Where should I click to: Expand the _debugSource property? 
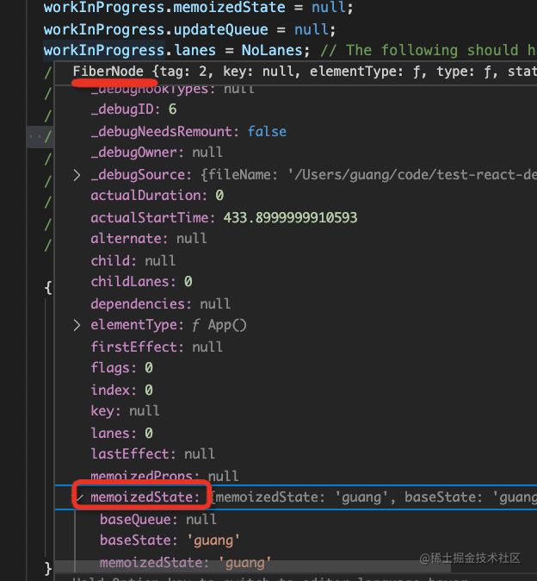(77, 175)
